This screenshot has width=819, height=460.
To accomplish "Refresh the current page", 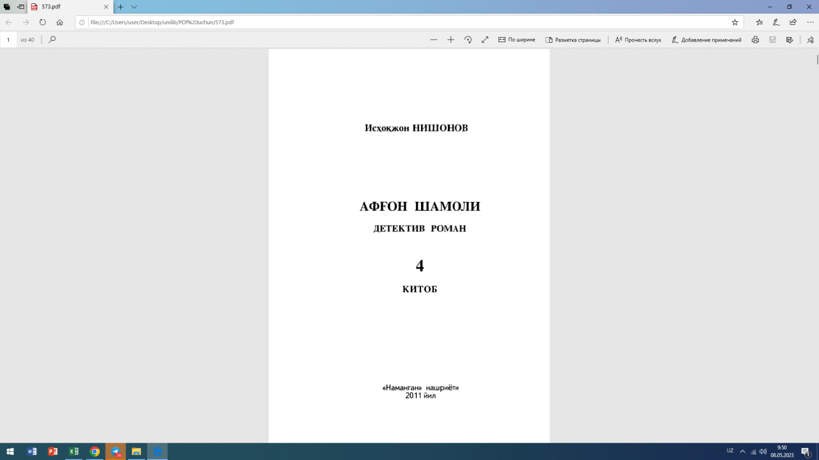I will [x=43, y=22].
